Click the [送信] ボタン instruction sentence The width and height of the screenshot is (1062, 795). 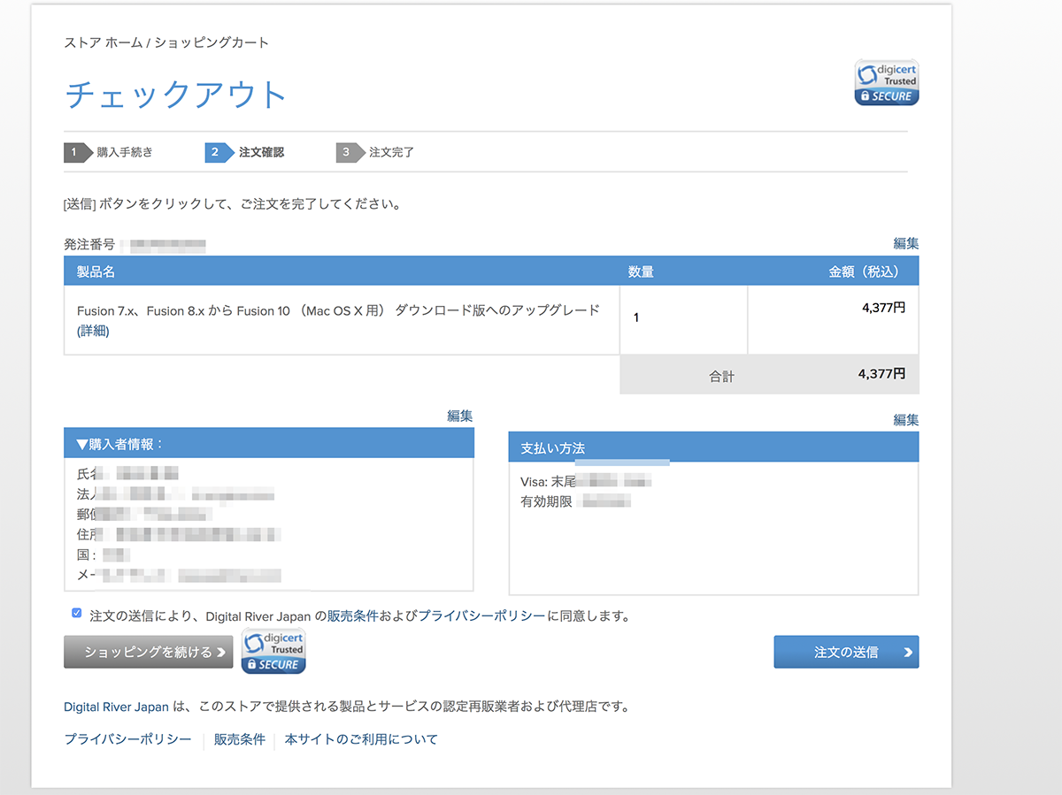tap(233, 204)
